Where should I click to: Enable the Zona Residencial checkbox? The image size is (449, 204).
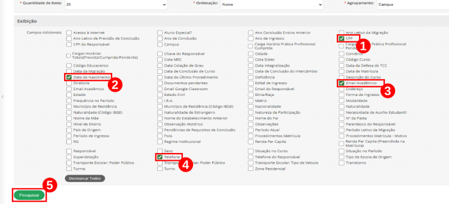coord(250,169)
